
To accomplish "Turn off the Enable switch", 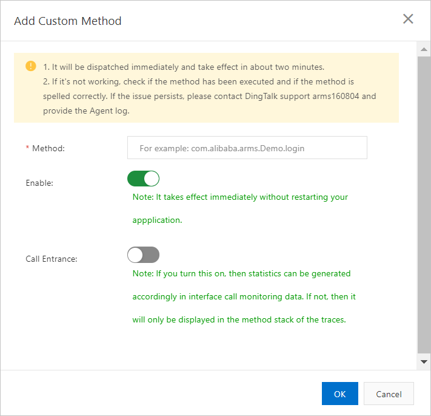I will click(143, 179).
